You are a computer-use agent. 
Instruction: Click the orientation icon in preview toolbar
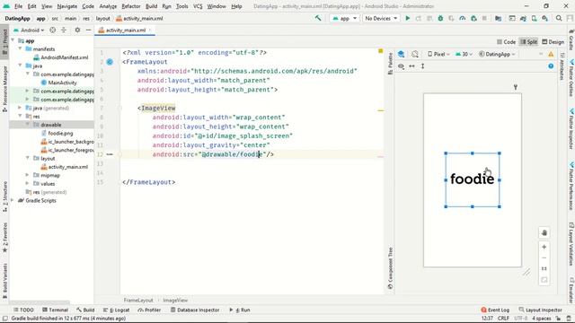coord(415,54)
